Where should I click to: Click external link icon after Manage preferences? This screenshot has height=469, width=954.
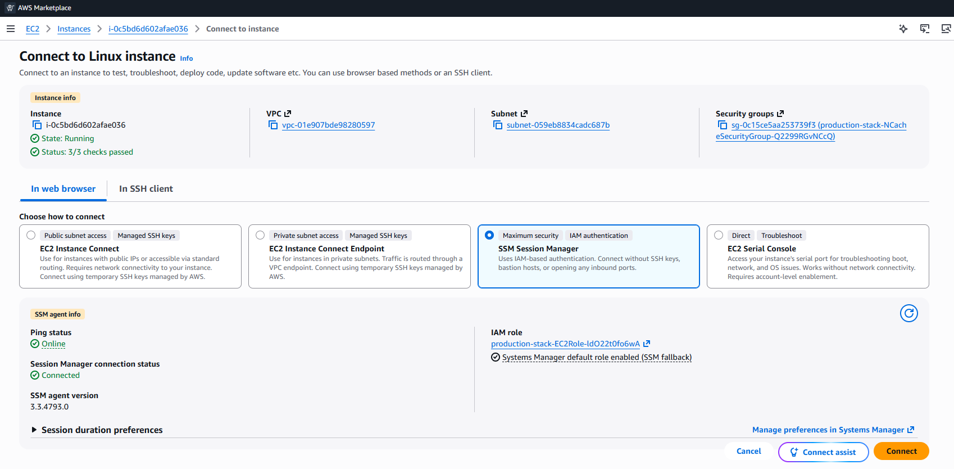click(x=911, y=430)
